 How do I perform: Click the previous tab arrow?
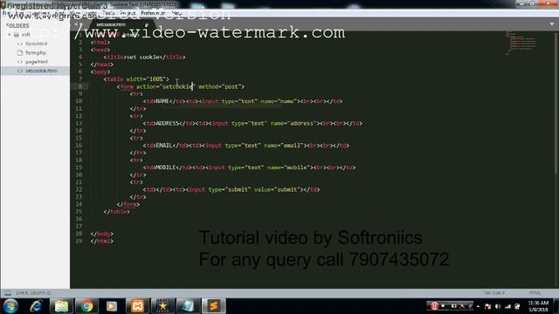click(x=76, y=24)
